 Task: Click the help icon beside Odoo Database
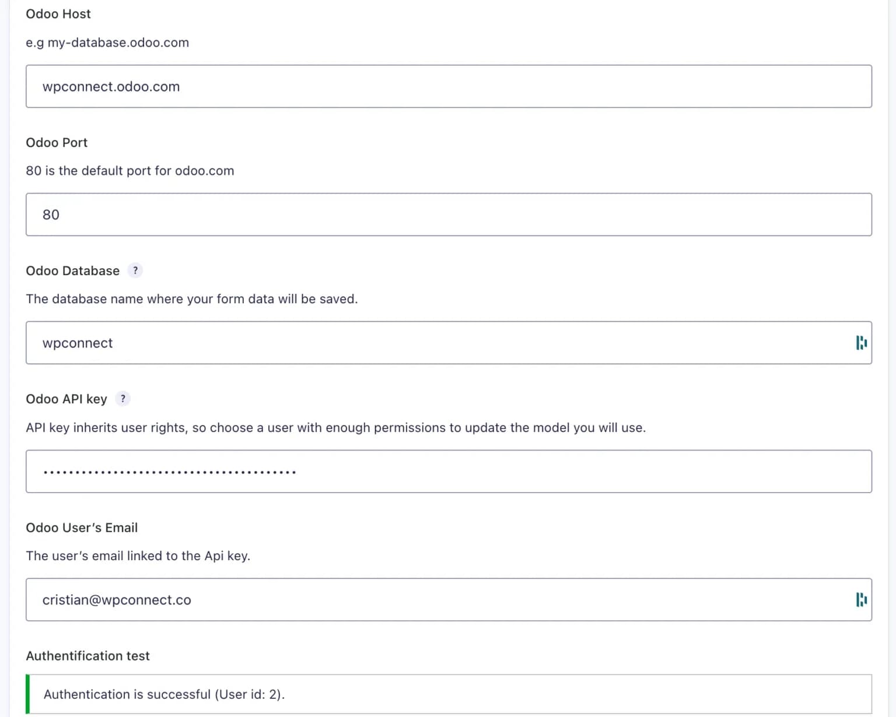135,270
